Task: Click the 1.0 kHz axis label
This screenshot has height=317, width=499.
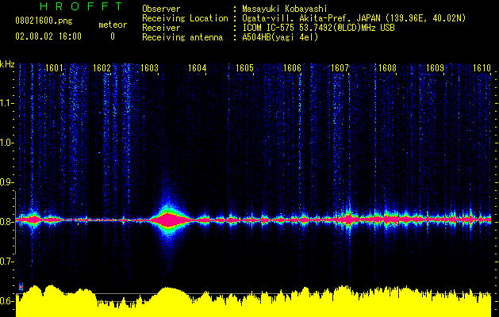Action: [6, 143]
